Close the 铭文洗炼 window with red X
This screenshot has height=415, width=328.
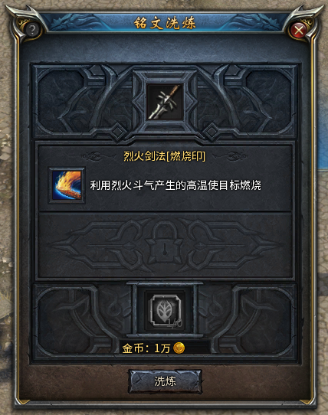(x=299, y=30)
